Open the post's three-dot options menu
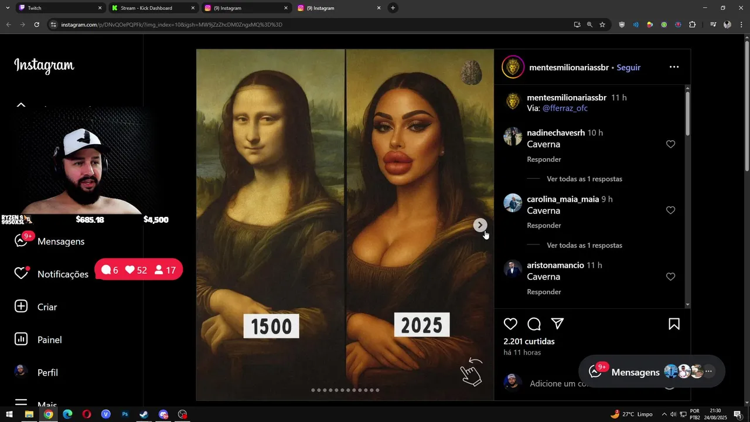 tap(674, 67)
